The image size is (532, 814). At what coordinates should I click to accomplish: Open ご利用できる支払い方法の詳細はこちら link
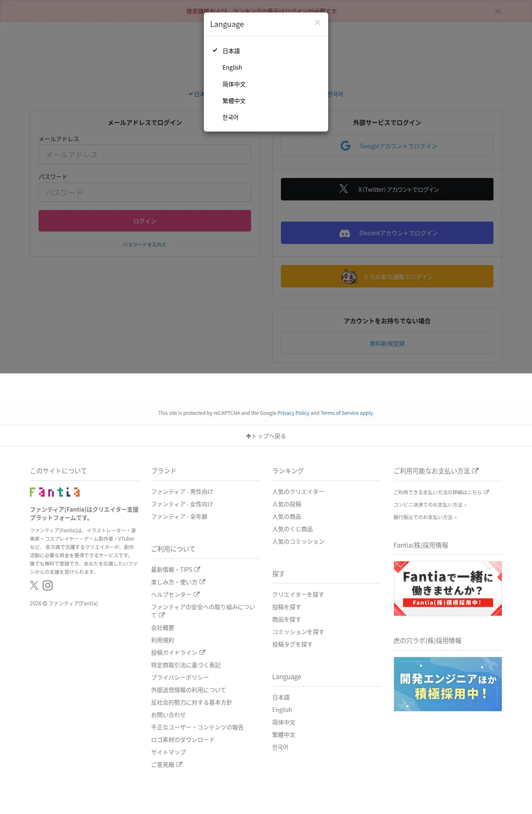tap(441, 492)
